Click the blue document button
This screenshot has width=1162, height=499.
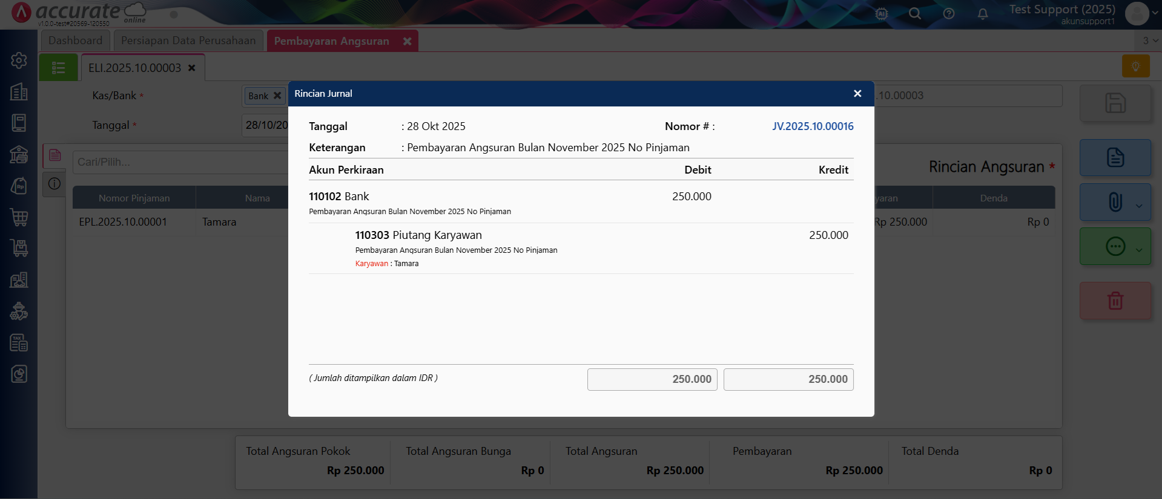coord(1115,158)
